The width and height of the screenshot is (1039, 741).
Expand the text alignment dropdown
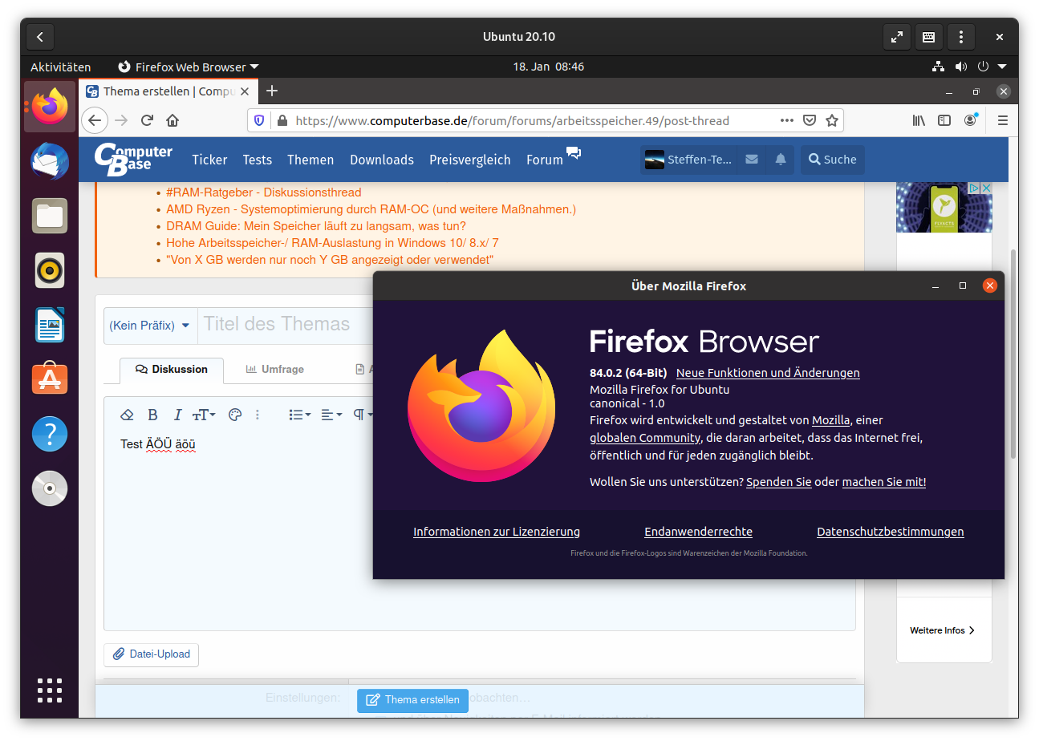(x=331, y=415)
